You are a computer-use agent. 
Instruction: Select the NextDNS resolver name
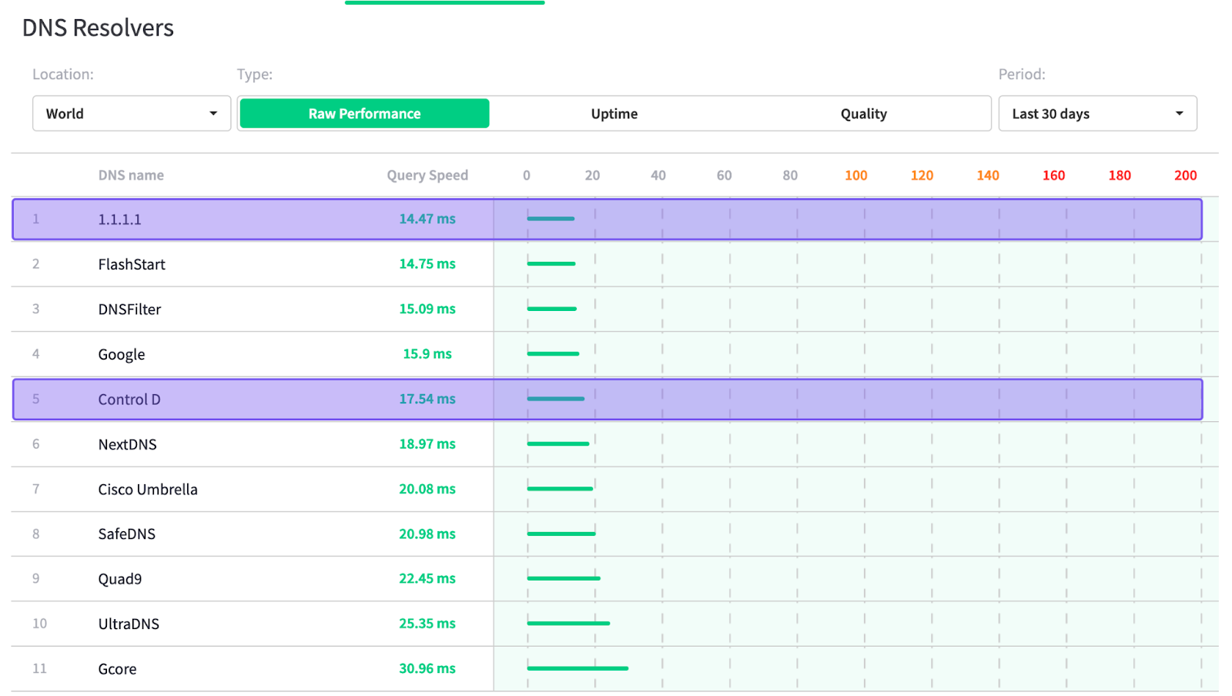(x=127, y=444)
